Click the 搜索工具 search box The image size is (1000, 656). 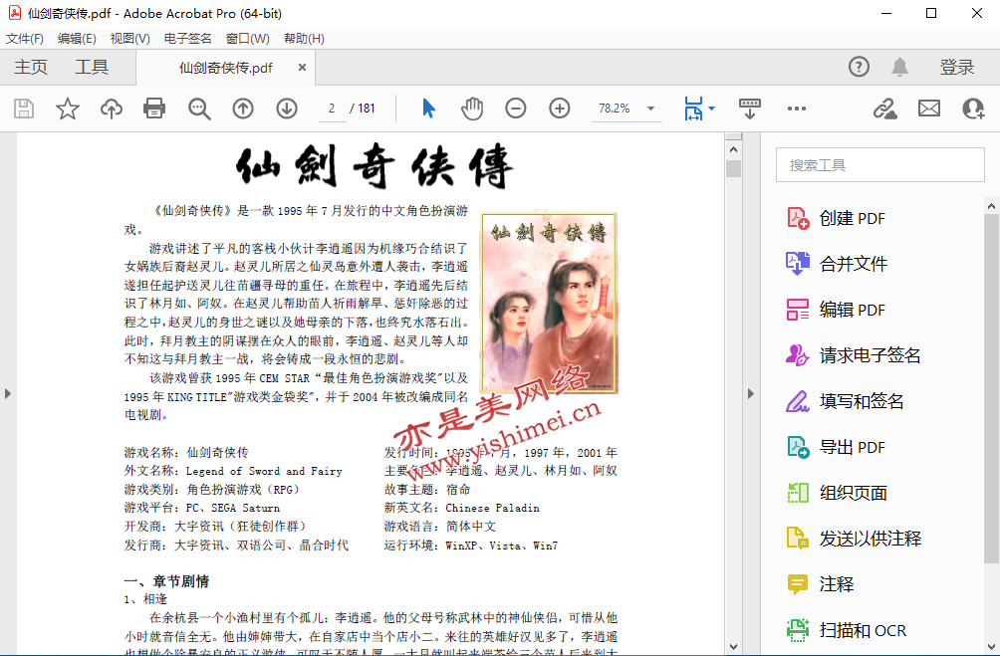pos(880,165)
